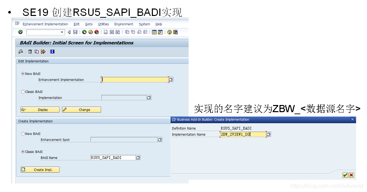This screenshot has width=367, height=192.
Task: Open the command field dropdown arrow
Action: [x=62, y=32]
